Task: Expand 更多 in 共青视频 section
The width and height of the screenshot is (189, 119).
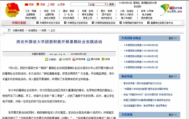Action: point(173,115)
